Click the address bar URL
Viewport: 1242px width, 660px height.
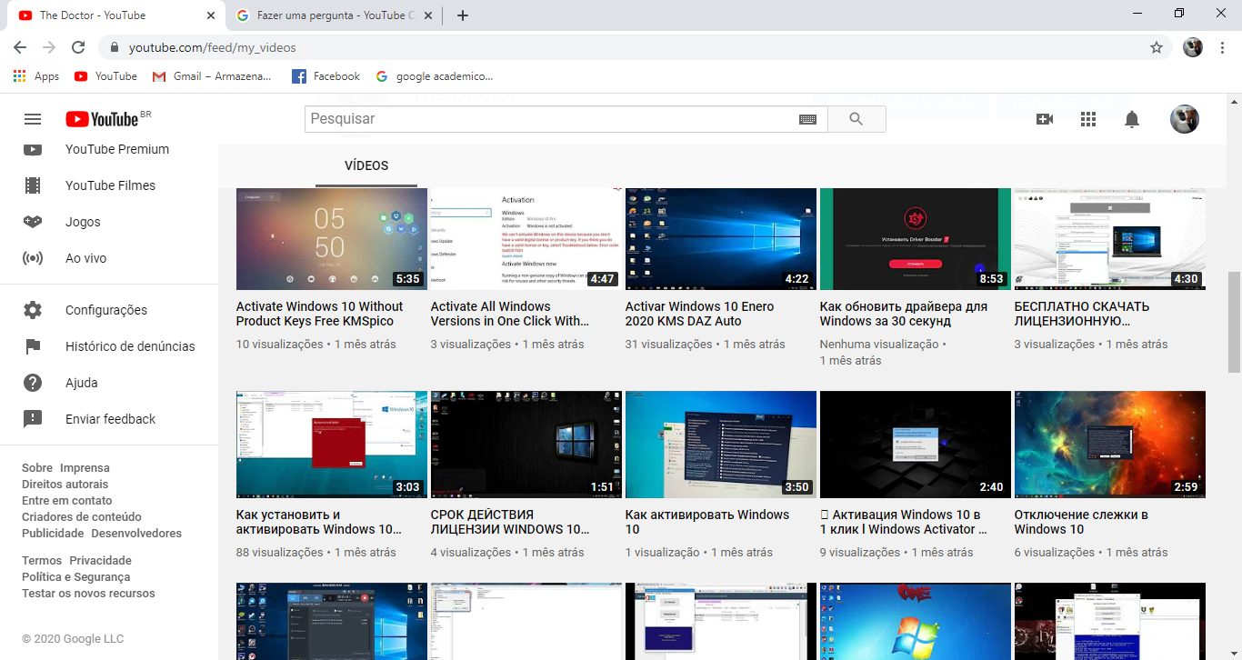tap(212, 47)
